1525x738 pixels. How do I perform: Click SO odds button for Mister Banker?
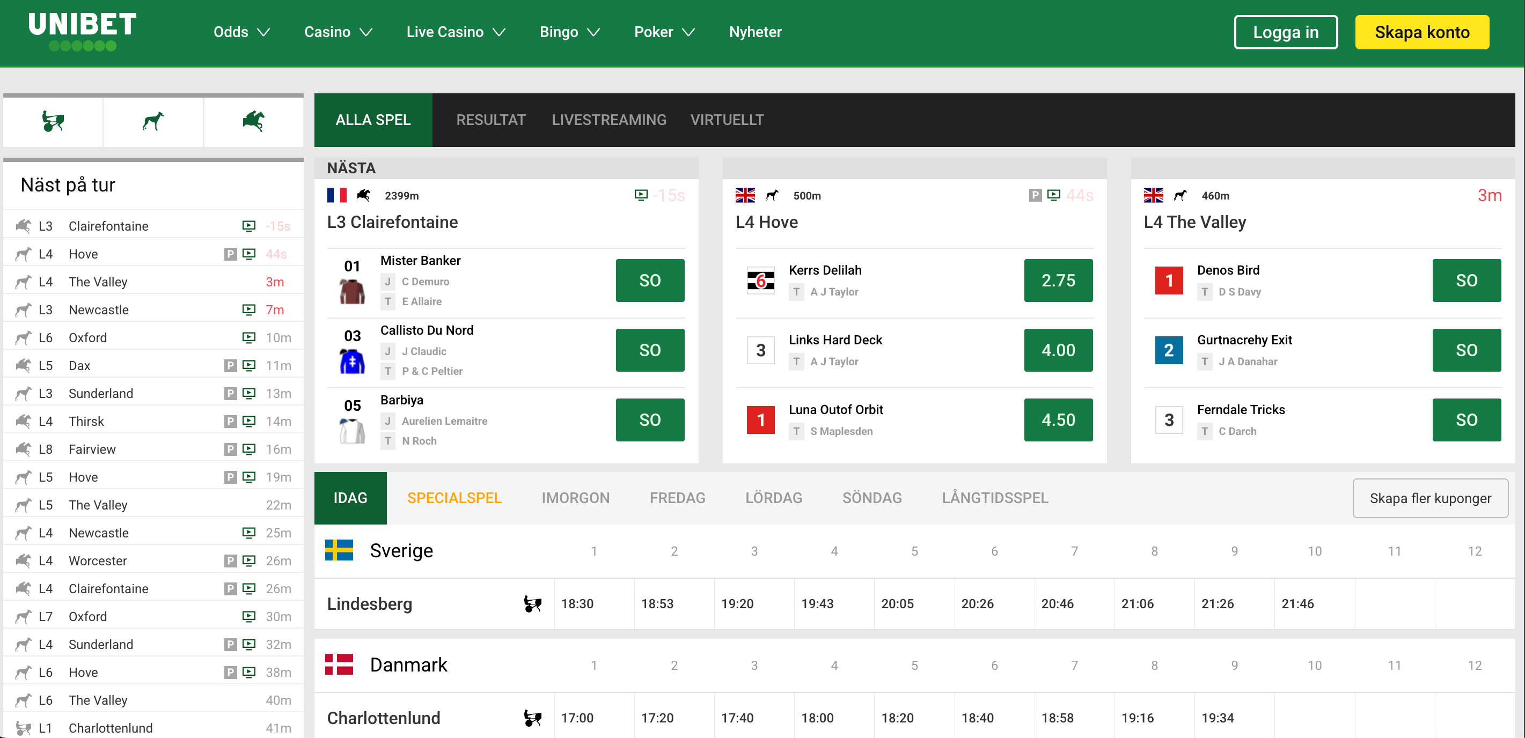[650, 281]
